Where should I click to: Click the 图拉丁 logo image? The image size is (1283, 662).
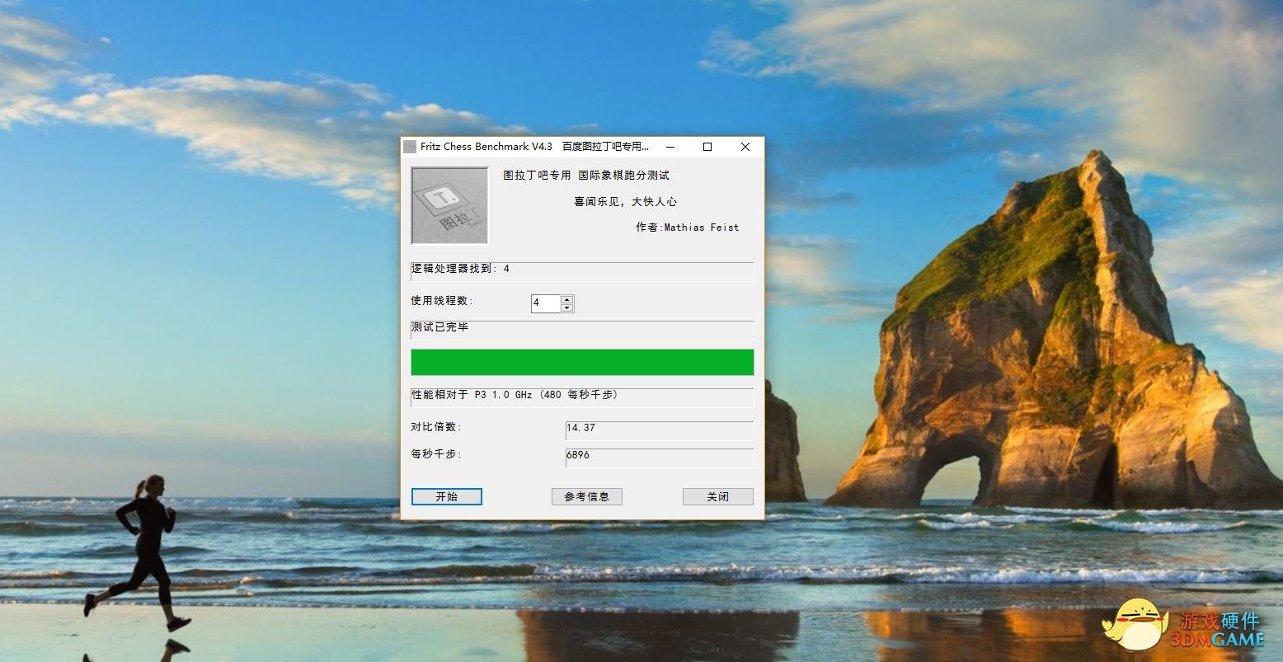coord(449,205)
